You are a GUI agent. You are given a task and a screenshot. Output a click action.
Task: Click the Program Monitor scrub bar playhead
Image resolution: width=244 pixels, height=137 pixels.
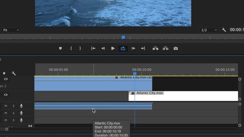(x=123, y=37)
